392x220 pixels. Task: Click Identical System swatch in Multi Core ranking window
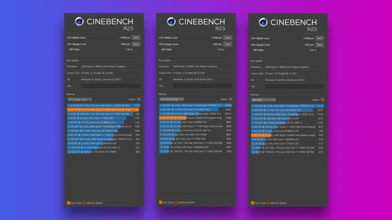(x=176, y=202)
